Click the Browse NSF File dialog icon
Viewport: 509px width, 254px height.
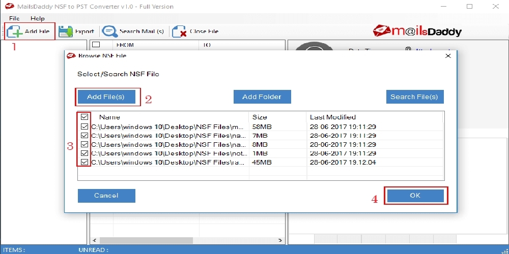point(71,56)
